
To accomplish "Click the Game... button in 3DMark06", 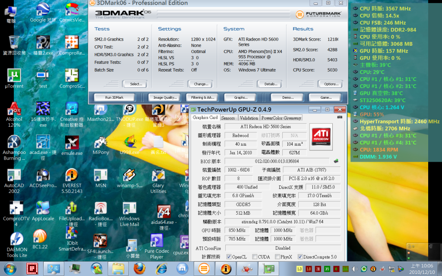I will click(x=325, y=97).
